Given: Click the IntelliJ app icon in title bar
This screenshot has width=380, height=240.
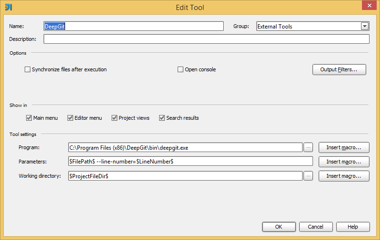Looking at the screenshot, I should point(8,7).
